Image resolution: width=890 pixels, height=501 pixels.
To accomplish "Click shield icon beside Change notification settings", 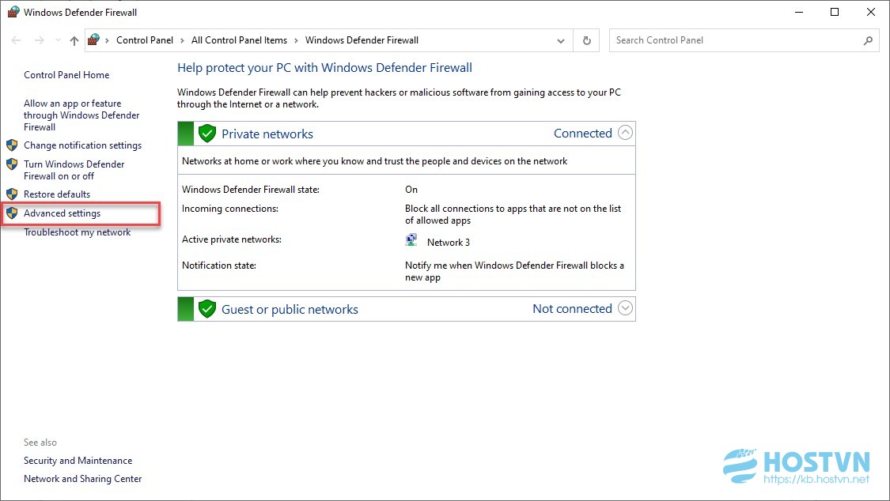I will (12, 145).
